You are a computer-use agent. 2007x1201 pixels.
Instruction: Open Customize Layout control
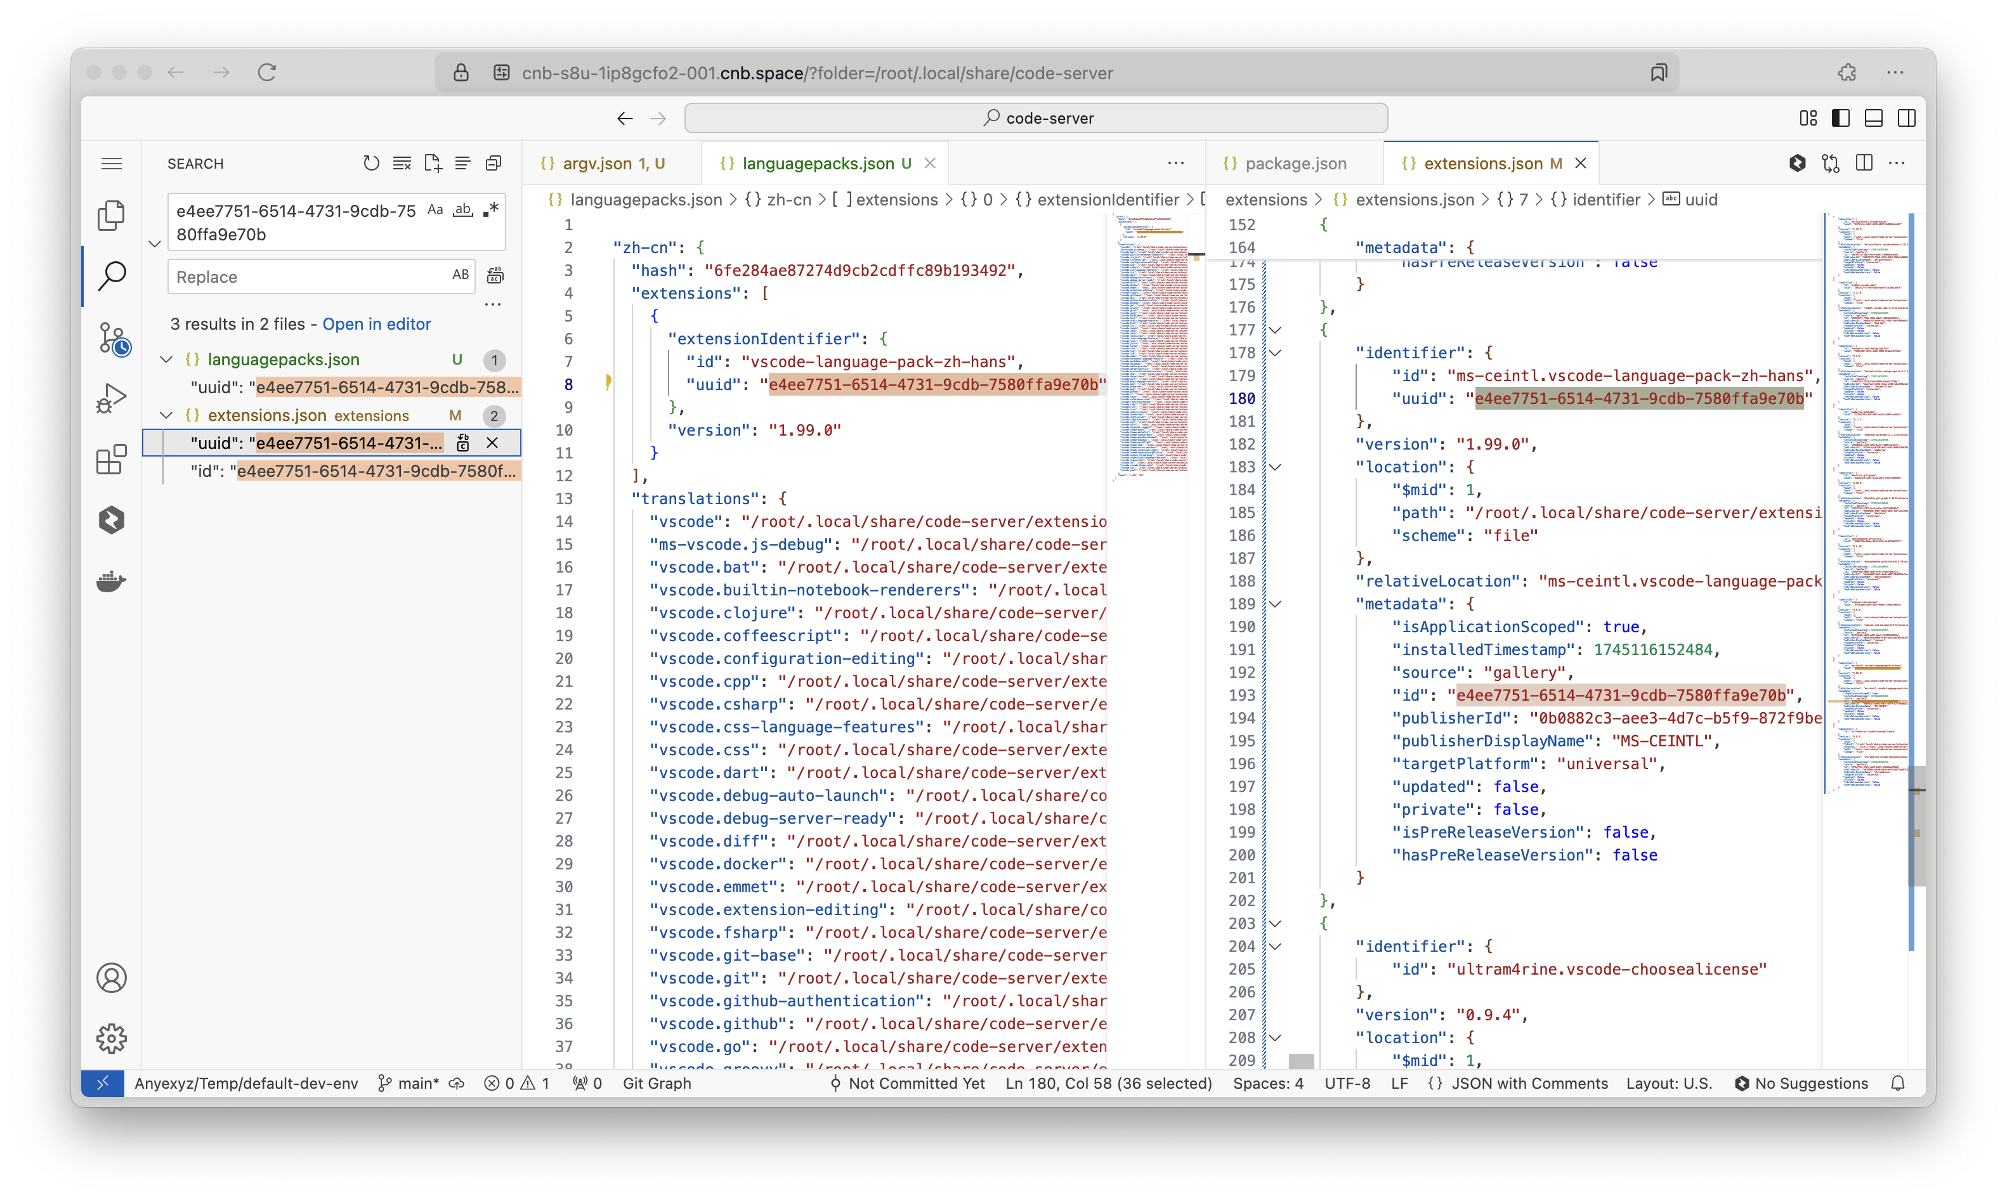[1808, 118]
